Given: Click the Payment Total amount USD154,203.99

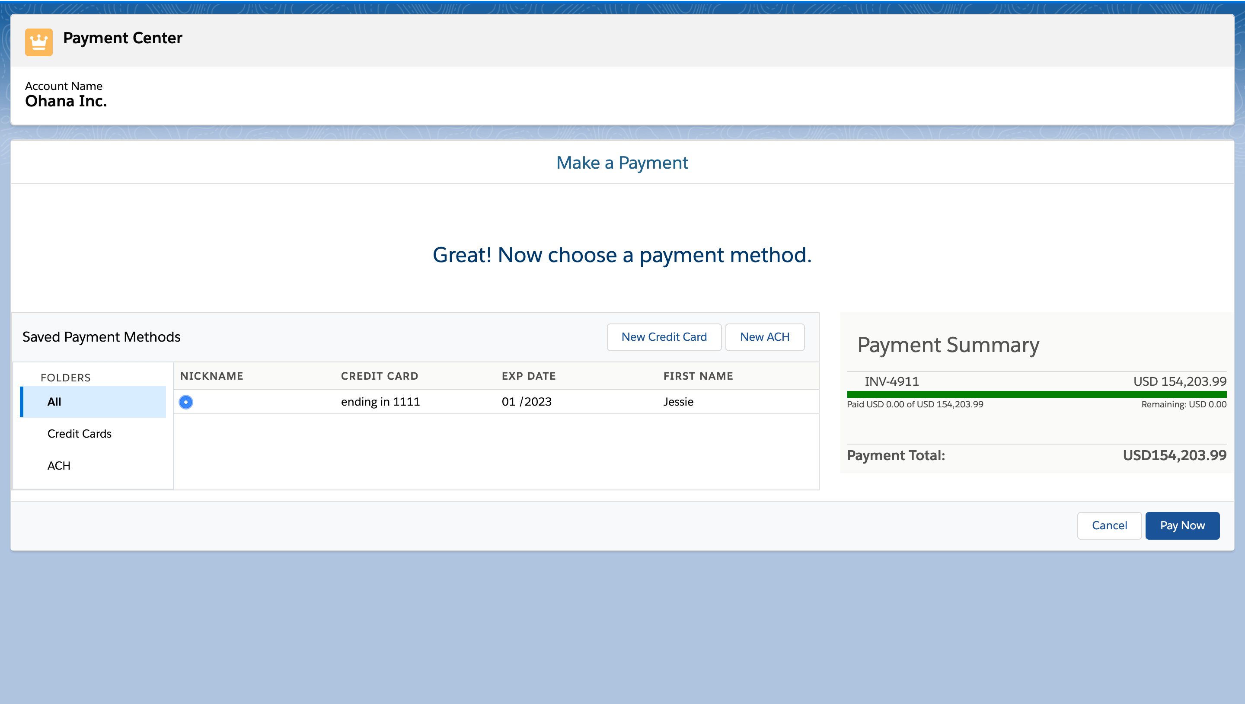Looking at the screenshot, I should (1175, 455).
